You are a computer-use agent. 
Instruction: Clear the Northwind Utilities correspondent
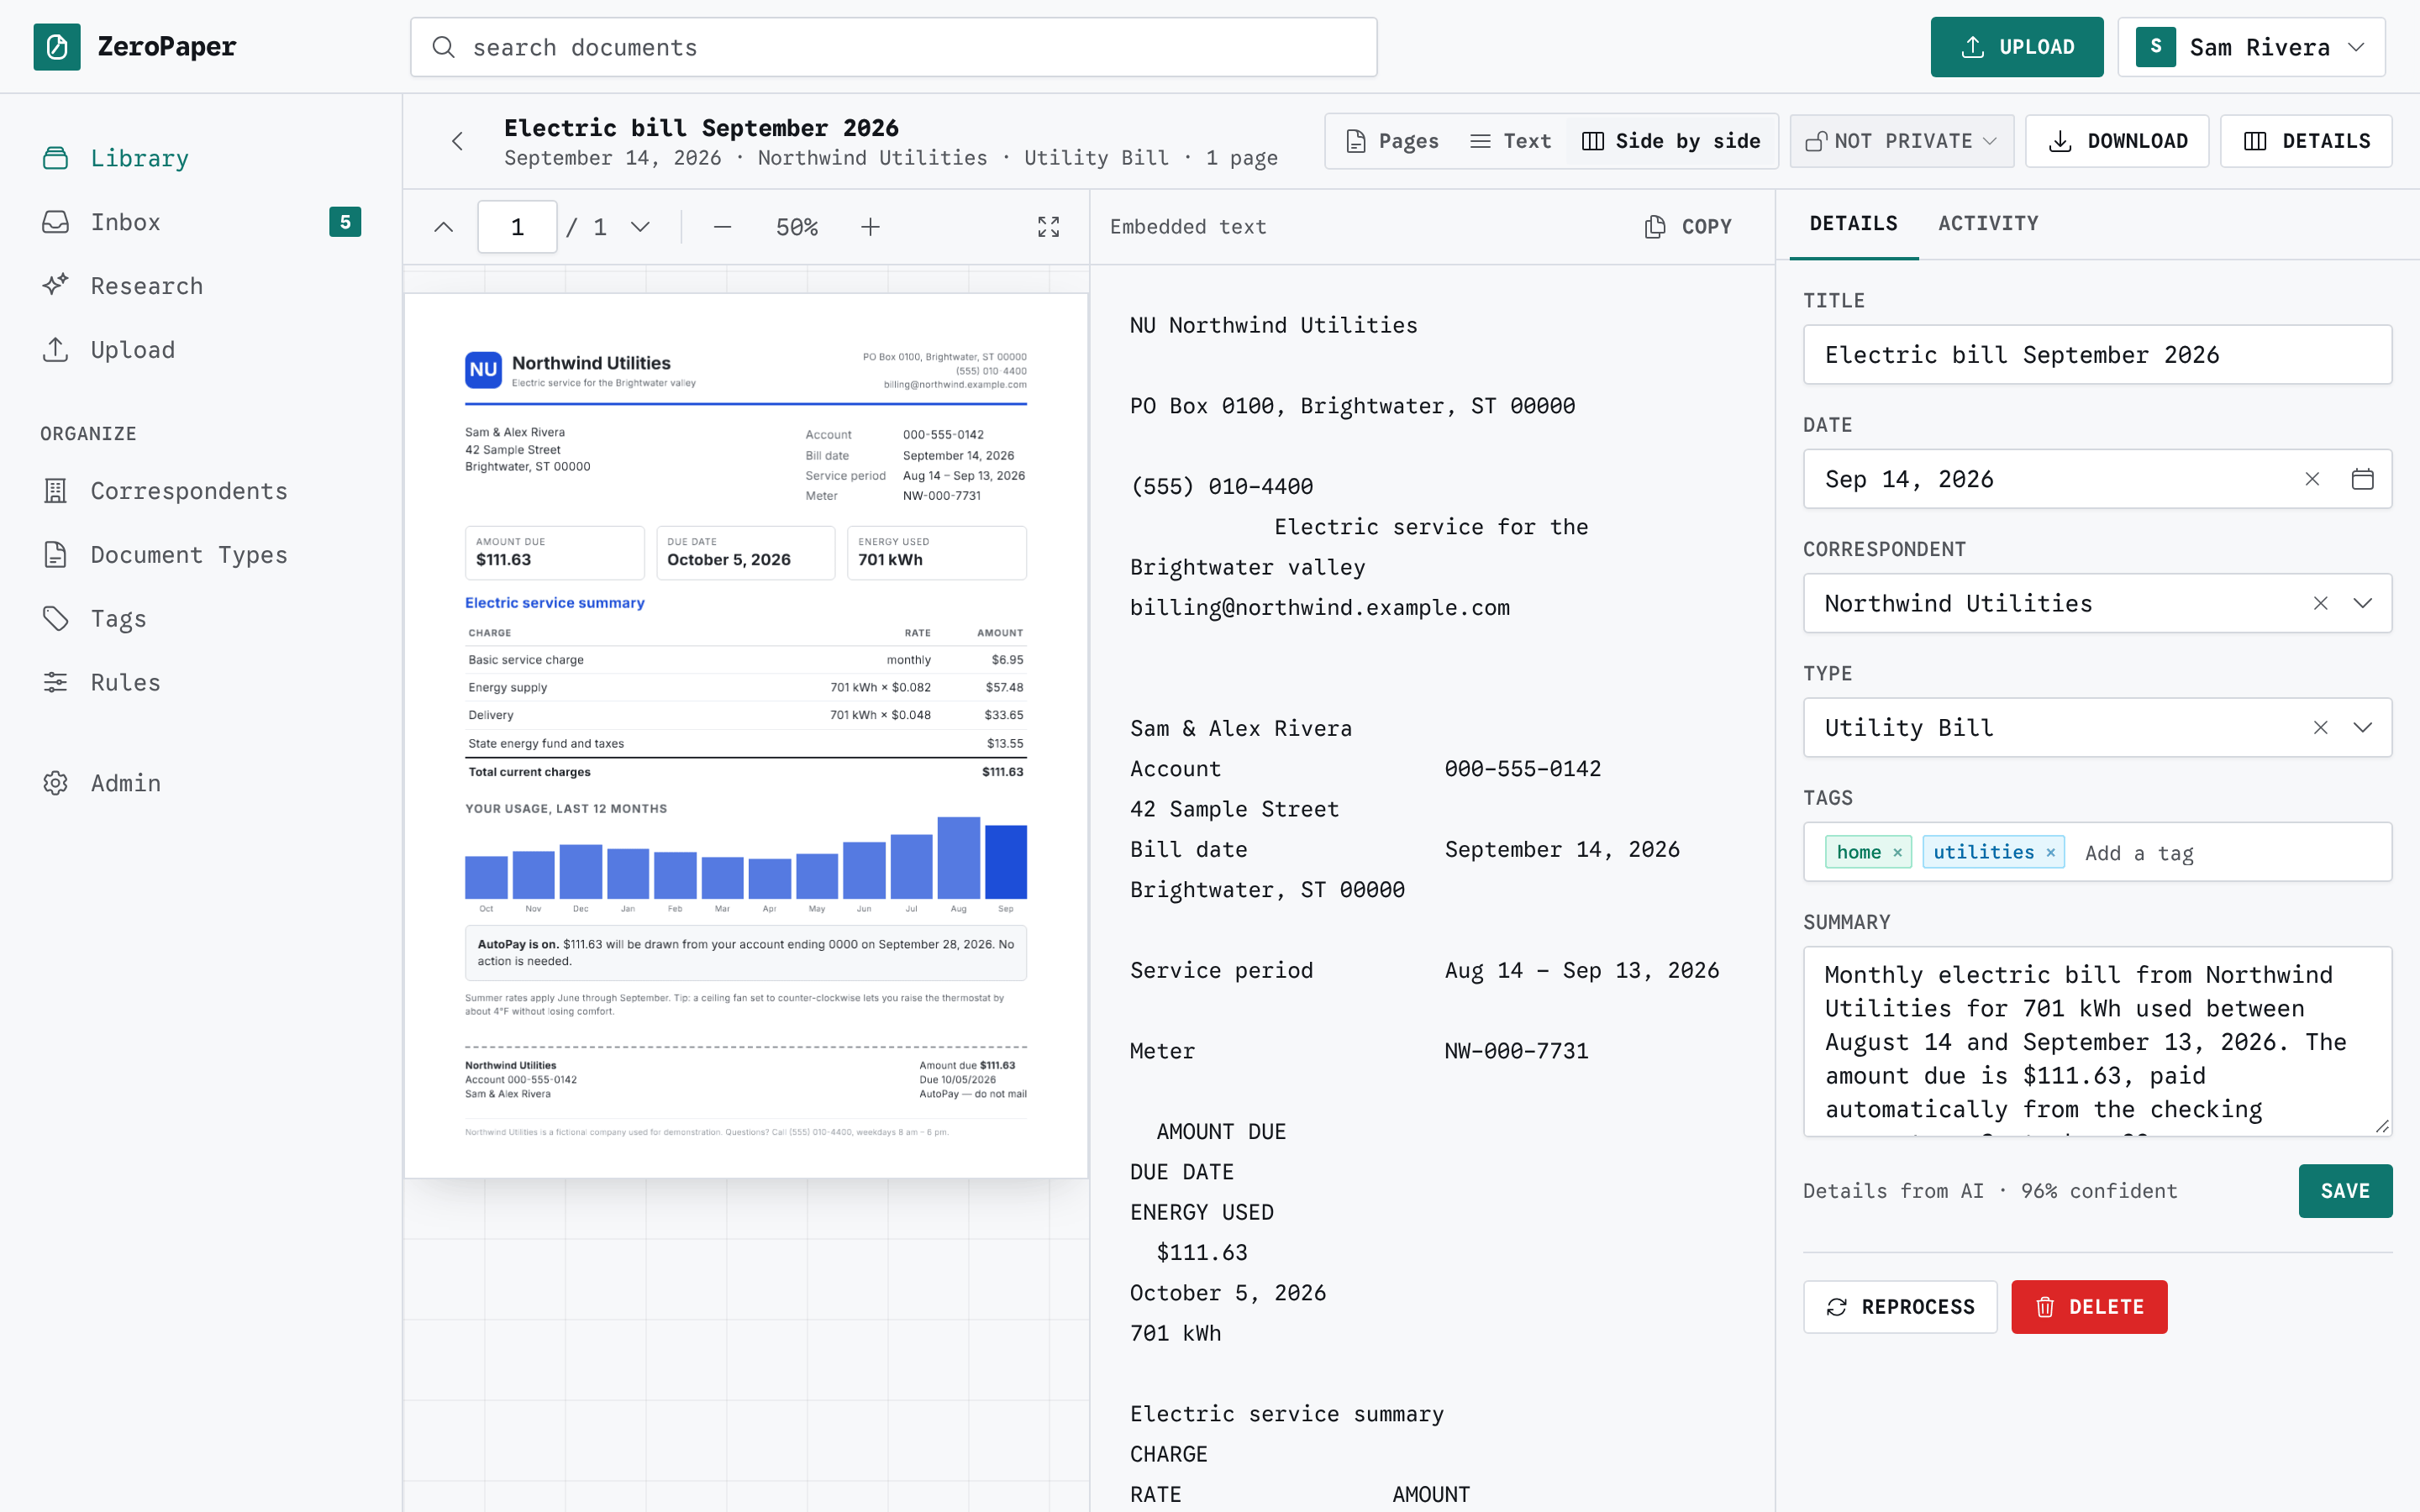pyautogui.click(x=2320, y=603)
